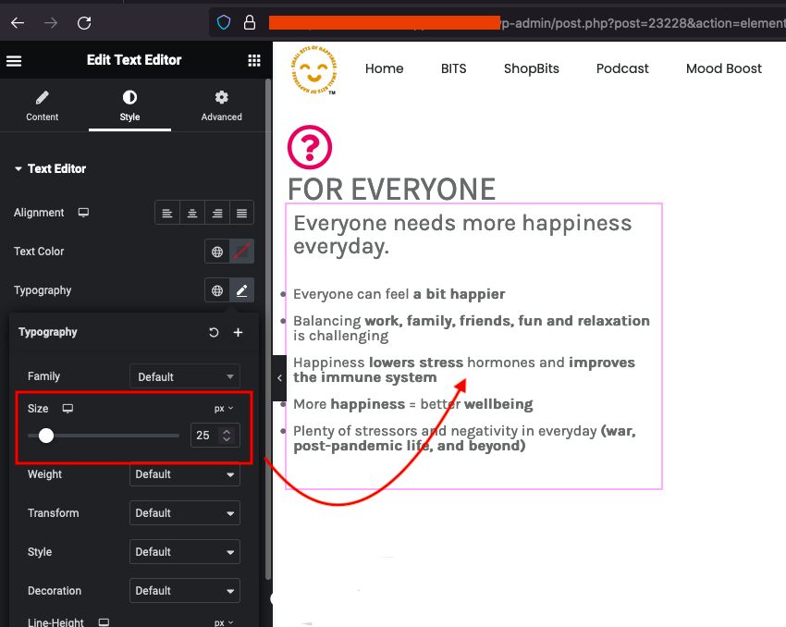Image resolution: width=786 pixels, height=627 pixels.
Task: Open the Mood Boost menu link
Action: coord(723,68)
